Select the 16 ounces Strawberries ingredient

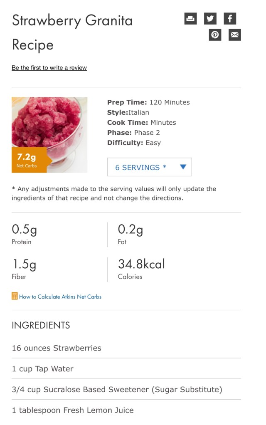coord(57,348)
